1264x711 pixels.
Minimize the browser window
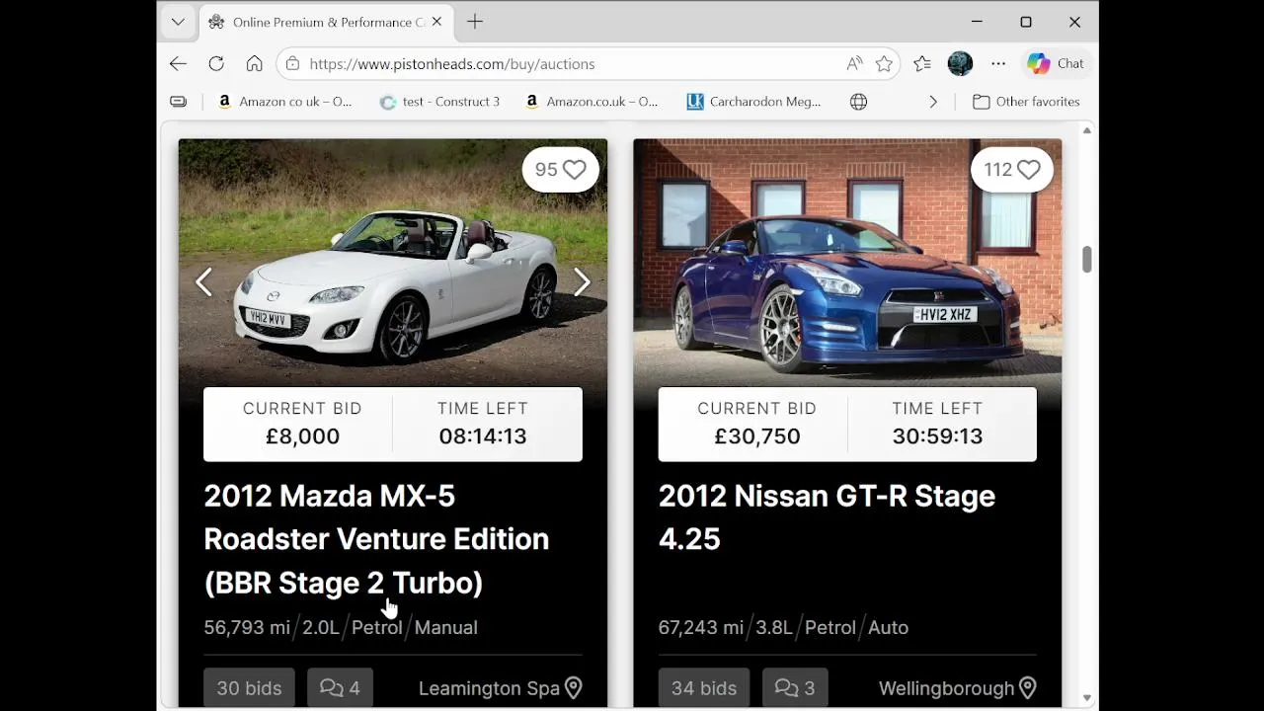[x=977, y=22]
